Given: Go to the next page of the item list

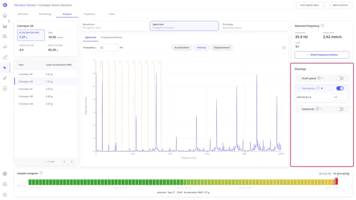Looking at the screenshot, I should click(x=72, y=162).
